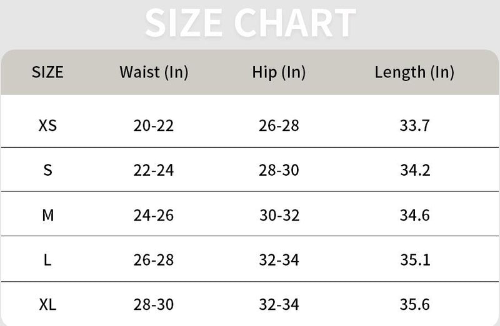Image resolution: width=500 pixels, height=326 pixels.
Task: Click the XS waist value 20-22
Action: click(x=154, y=126)
